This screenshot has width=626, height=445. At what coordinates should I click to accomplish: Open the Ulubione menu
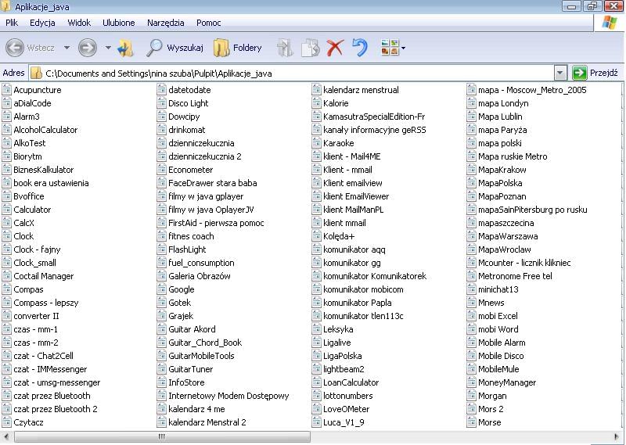pyautogui.click(x=119, y=23)
